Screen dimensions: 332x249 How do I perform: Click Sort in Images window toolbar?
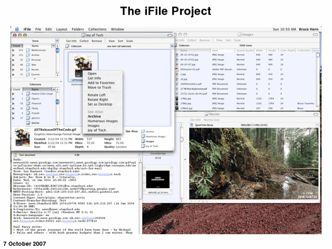coord(228,40)
